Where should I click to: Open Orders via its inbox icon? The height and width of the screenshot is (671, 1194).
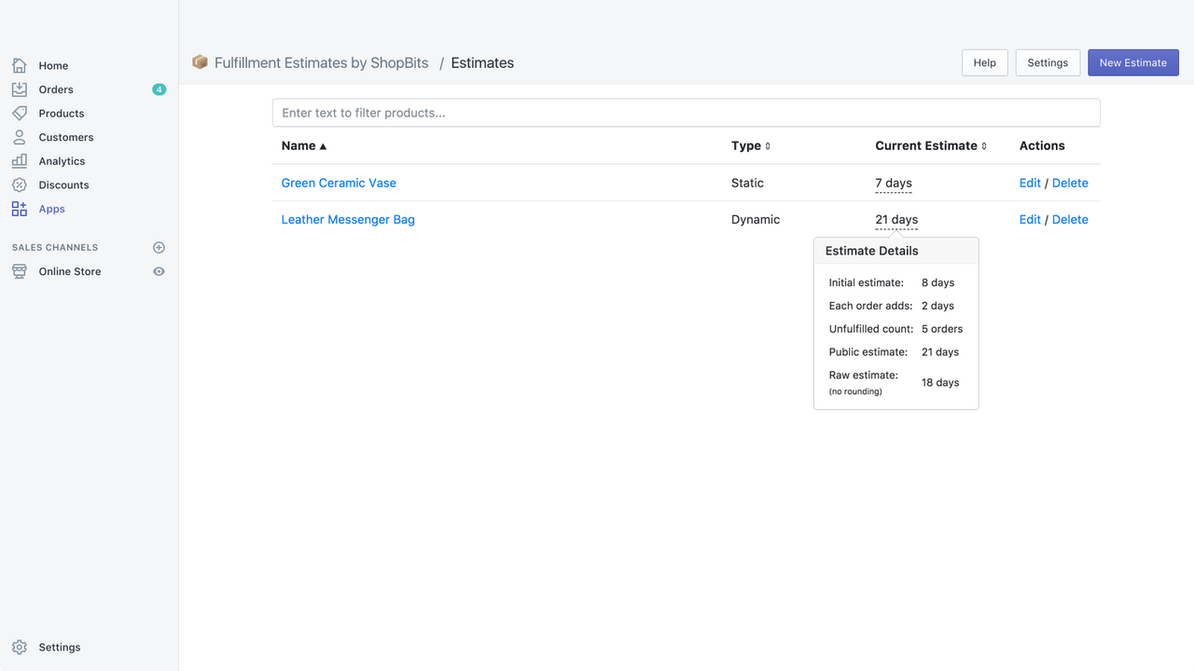[x=20, y=89]
